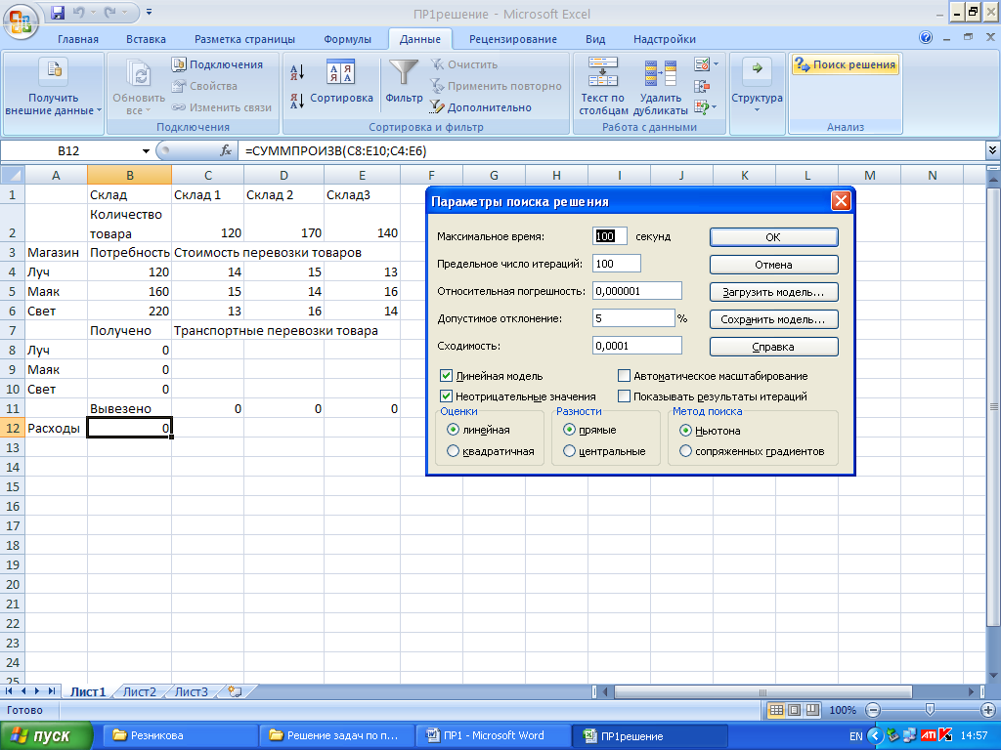Expand the formula bar
This screenshot has height=750, width=1001.
click(x=992, y=150)
